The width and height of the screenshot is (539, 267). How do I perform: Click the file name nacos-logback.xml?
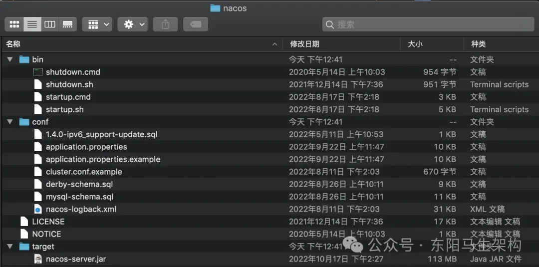click(81, 209)
